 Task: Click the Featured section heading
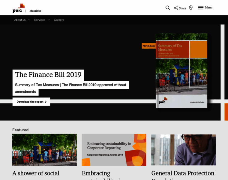pos(20,130)
